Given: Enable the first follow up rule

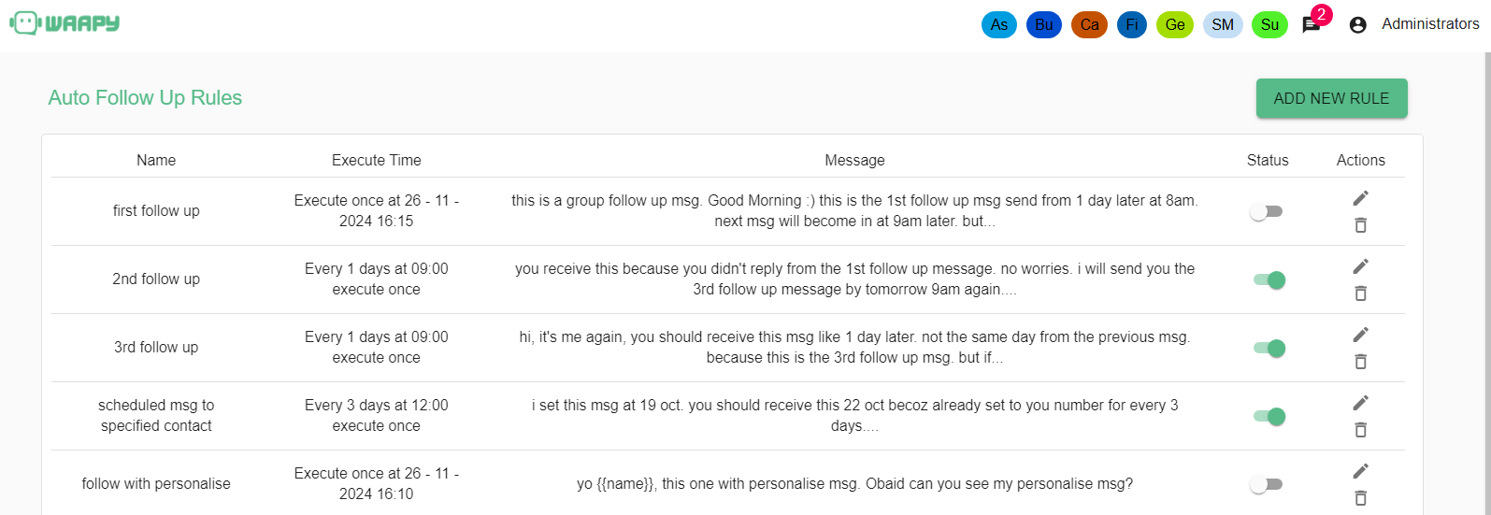Looking at the screenshot, I should pyautogui.click(x=1267, y=212).
